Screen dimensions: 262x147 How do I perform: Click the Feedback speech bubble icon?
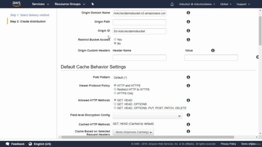click(7, 144)
